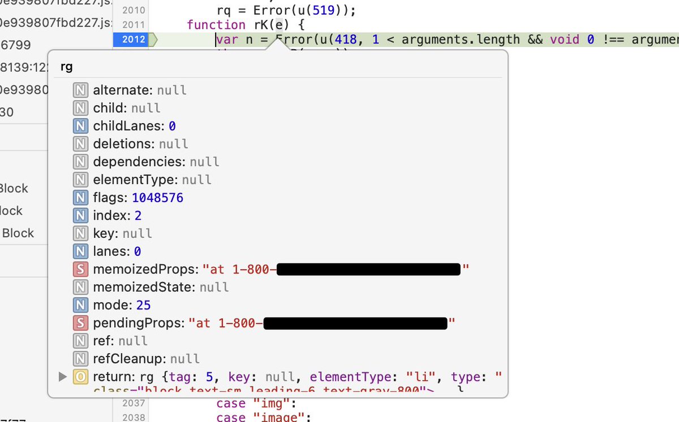The image size is (679, 422).
Task: Click the string icon beside pendingProps
Action: tap(81, 323)
